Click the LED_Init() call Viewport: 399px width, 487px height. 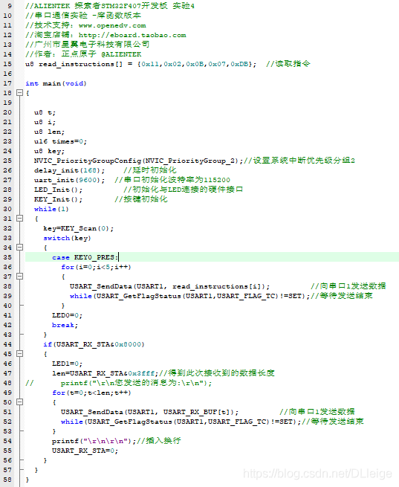[x=59, y=190]
